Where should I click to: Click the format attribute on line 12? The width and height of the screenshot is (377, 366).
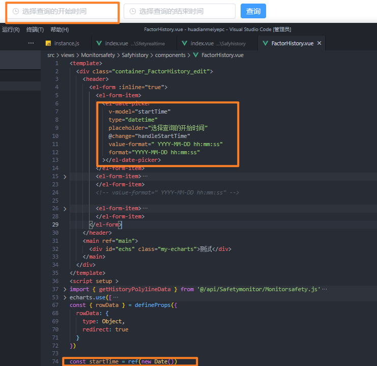[x=154, y=152]
